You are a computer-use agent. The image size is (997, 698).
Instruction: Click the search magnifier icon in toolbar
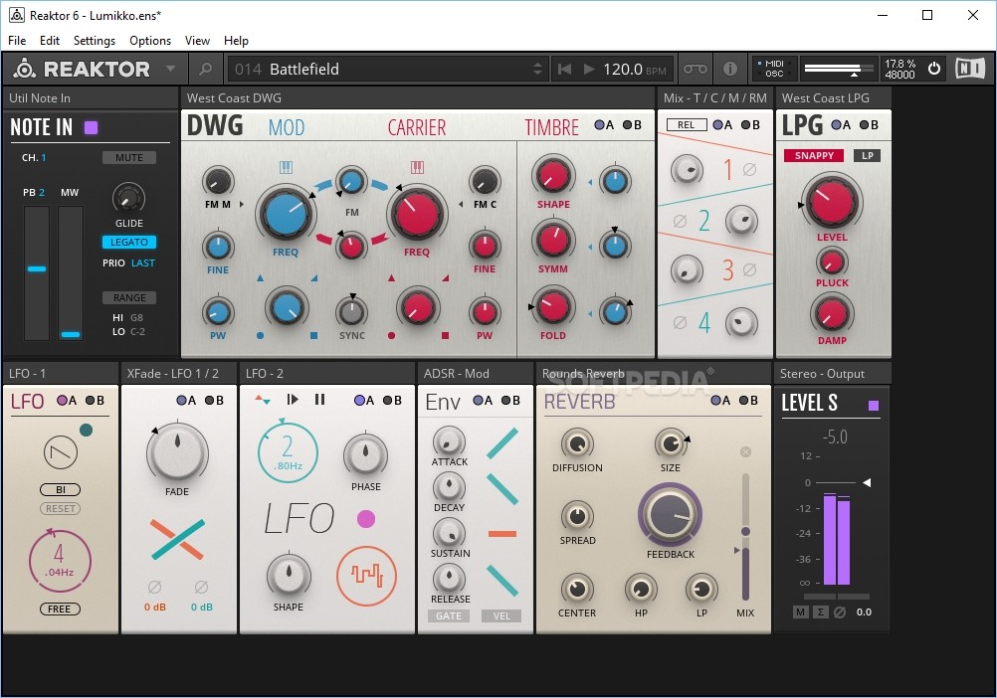click(205, 69)
